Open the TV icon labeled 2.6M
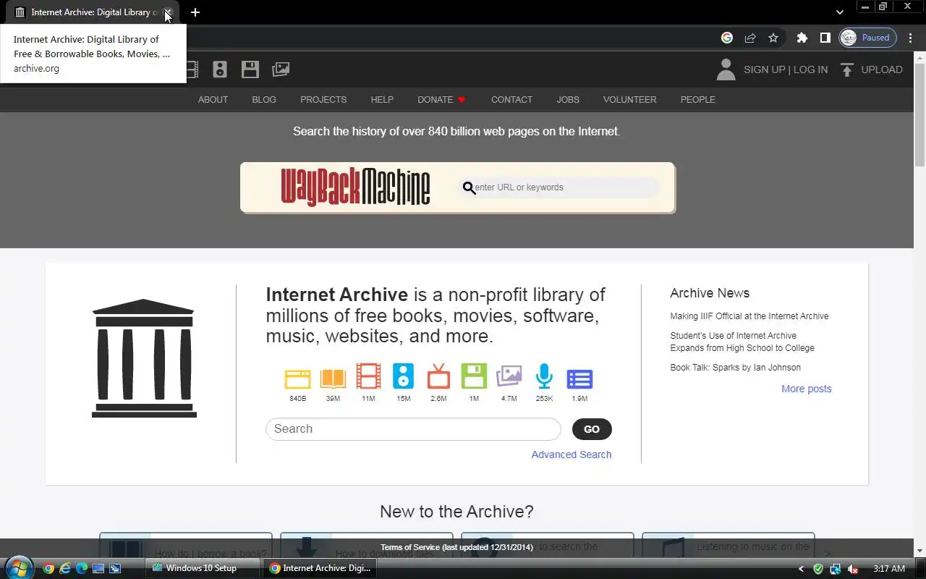 438,377
